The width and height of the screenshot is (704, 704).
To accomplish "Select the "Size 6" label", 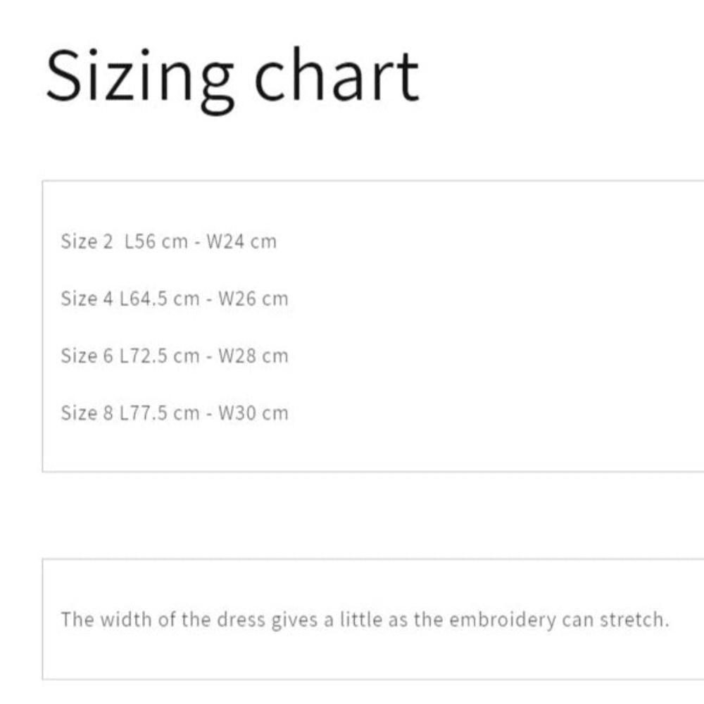I will pyautogui.click(x=87, y=356).
